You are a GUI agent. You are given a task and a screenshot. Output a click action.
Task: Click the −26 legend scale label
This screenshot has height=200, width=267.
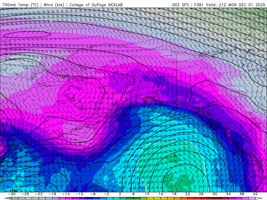pos(25,194)
